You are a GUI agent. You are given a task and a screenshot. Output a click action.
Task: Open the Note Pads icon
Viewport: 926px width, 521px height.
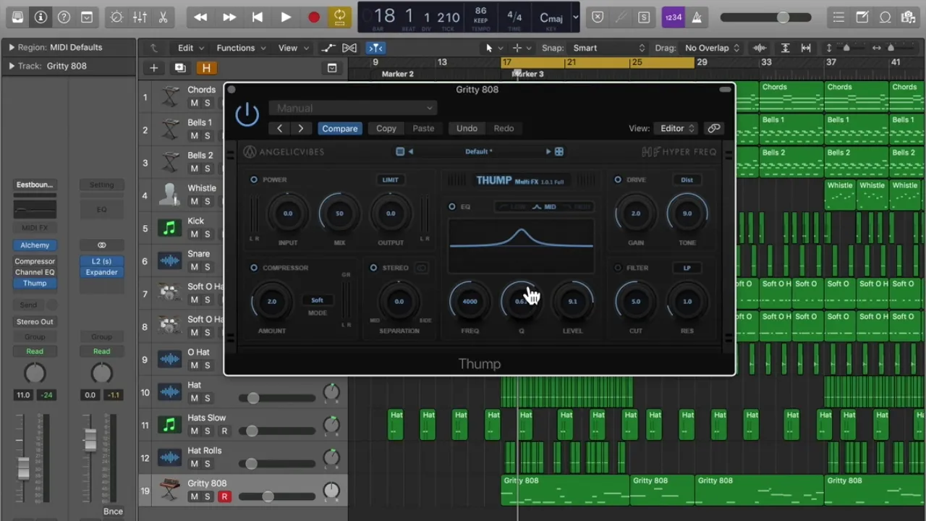pos(862,17)
